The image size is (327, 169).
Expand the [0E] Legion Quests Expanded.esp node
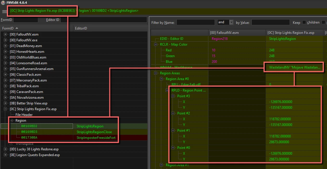5,155
